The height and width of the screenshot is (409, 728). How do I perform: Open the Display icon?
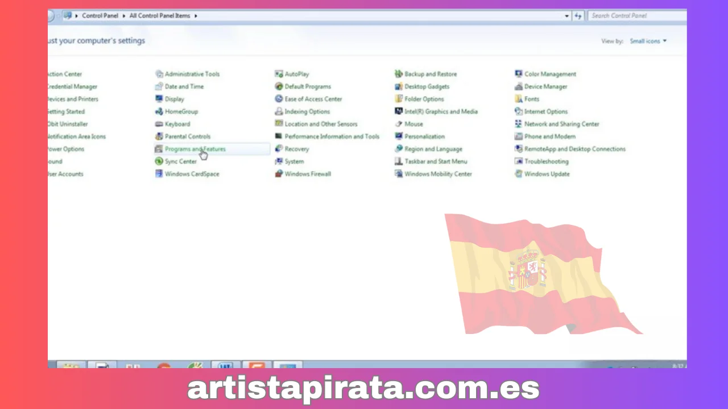pyautogui.click(x=159, y=99)
